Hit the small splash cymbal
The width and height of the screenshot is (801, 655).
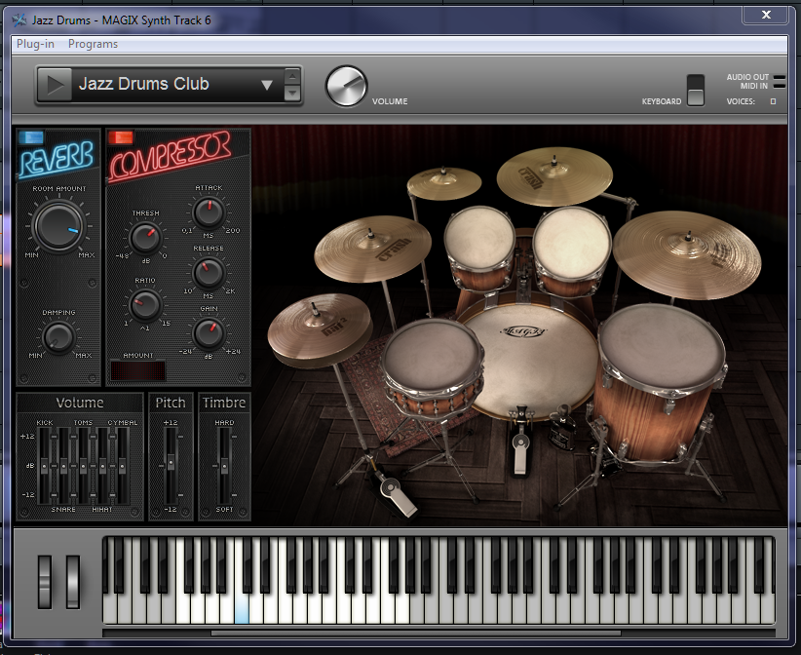point(444,182)
